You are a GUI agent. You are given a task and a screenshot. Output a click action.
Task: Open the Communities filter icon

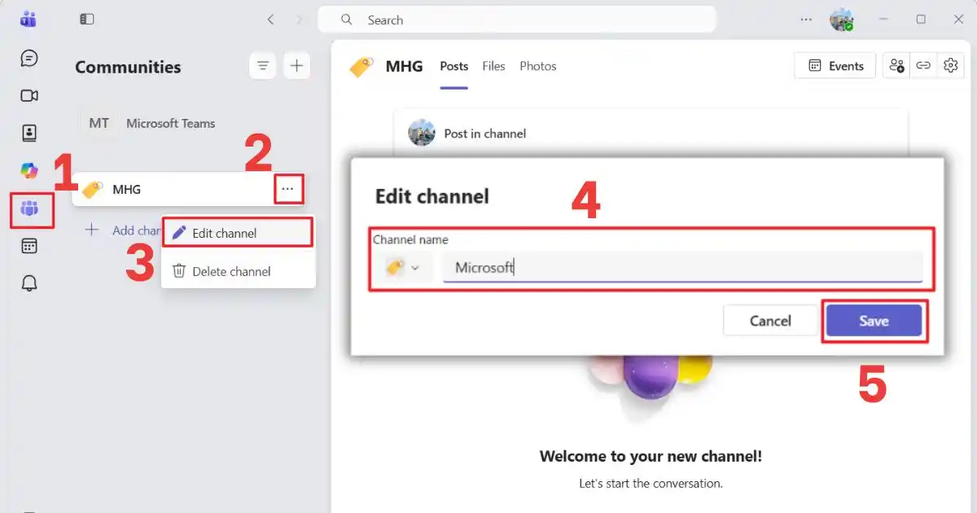pos(263,66)
